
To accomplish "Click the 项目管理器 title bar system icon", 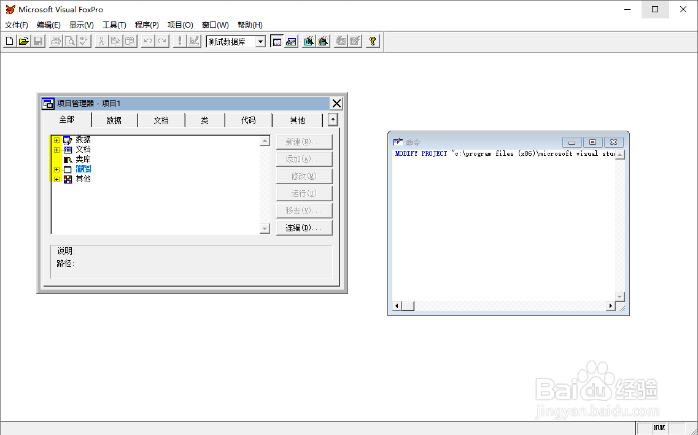I will click(x=48, y=104).
